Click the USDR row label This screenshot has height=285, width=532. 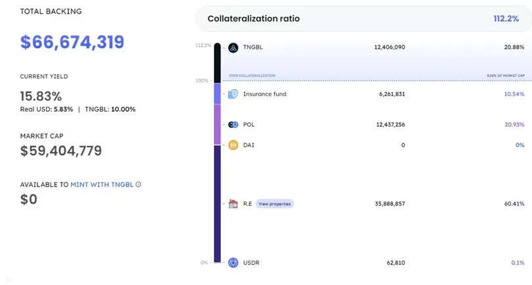[251, 263]
